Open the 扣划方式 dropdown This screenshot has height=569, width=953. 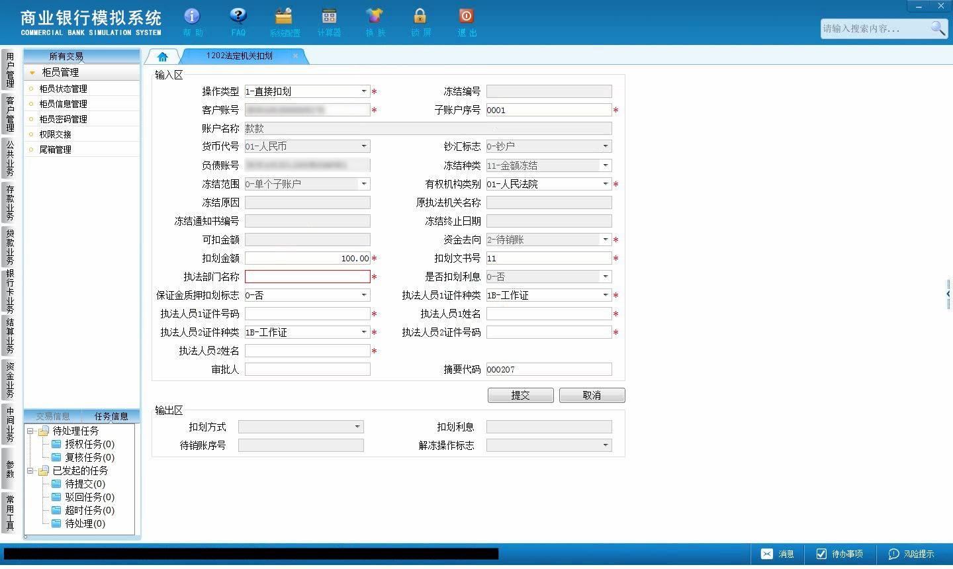tap(357, 427)
